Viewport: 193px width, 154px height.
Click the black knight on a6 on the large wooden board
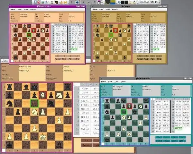[x=10, y=103]
